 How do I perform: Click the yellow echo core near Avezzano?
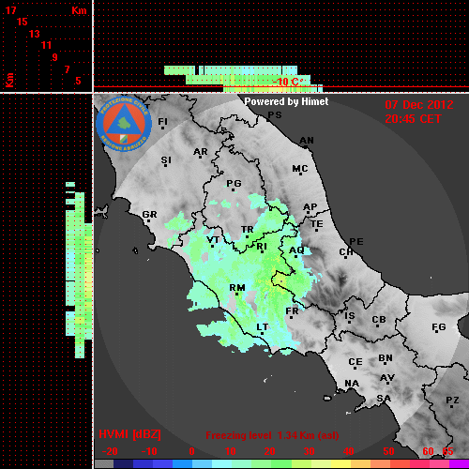pos(280,279)
